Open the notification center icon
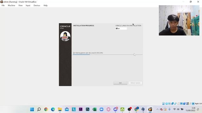This screenshot has height=113, width=202. click(x=198, y=109)
